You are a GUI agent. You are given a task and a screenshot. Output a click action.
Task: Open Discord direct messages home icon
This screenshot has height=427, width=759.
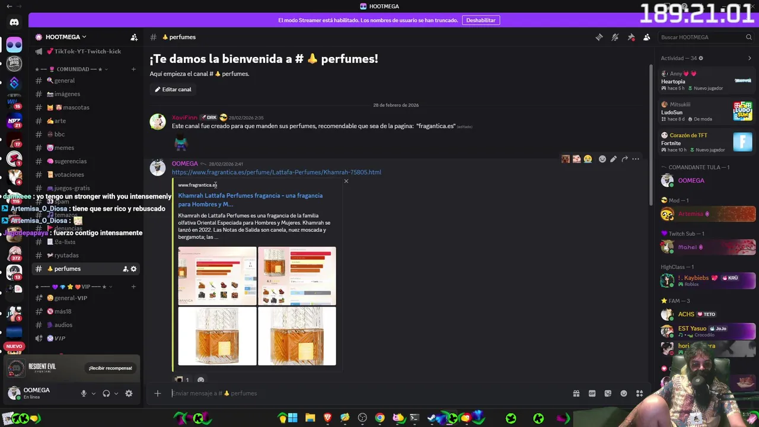[x=14, y=22]
